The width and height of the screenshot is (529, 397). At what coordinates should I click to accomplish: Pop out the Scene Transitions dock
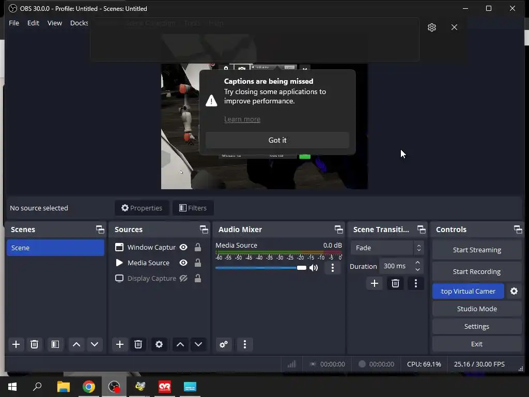[x=422, y=230]
